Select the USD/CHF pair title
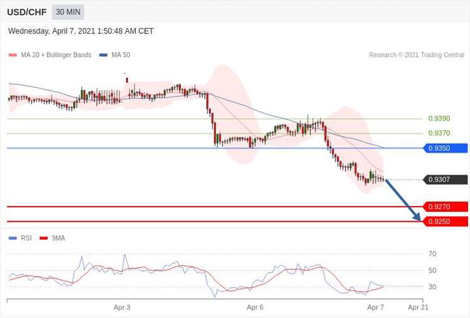This screenshot has height=318, width=470. point(27,12)
